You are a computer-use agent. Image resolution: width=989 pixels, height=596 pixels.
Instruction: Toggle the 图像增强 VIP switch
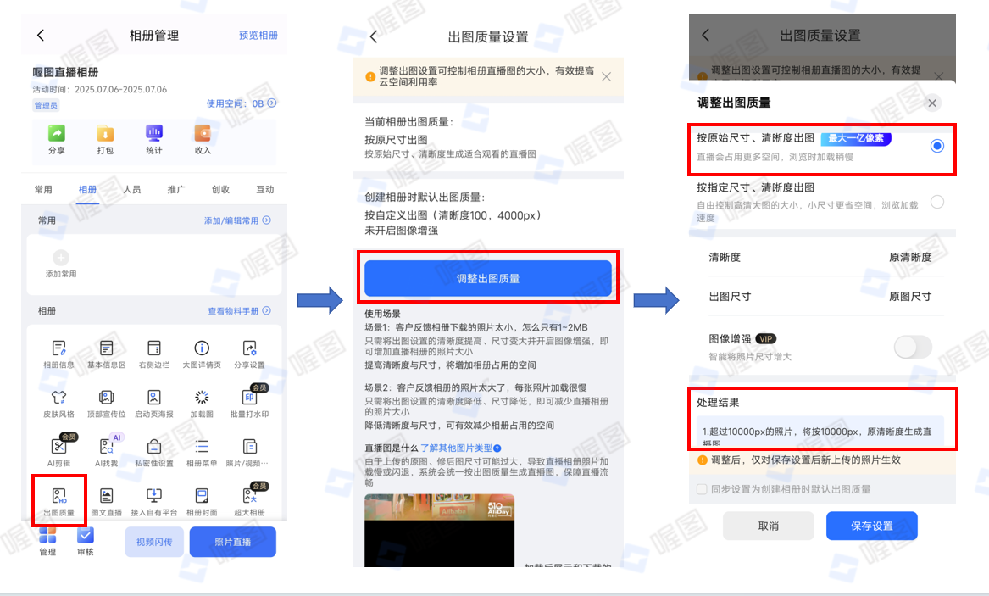click(x=913, y=347)
